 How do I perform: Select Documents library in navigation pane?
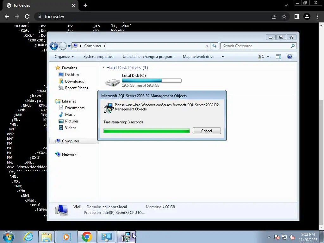(75, 108)
